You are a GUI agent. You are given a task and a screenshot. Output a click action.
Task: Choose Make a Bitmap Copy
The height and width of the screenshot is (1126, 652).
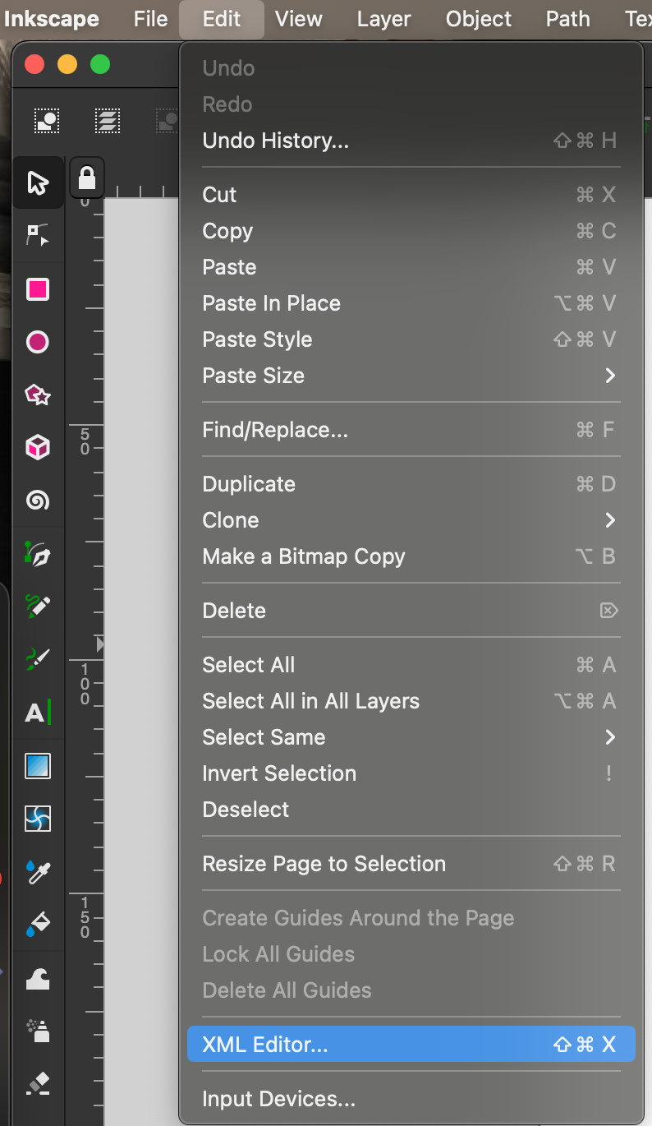point(411,556)
